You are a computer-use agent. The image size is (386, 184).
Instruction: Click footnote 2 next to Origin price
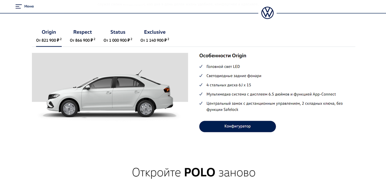coord(61,39)
